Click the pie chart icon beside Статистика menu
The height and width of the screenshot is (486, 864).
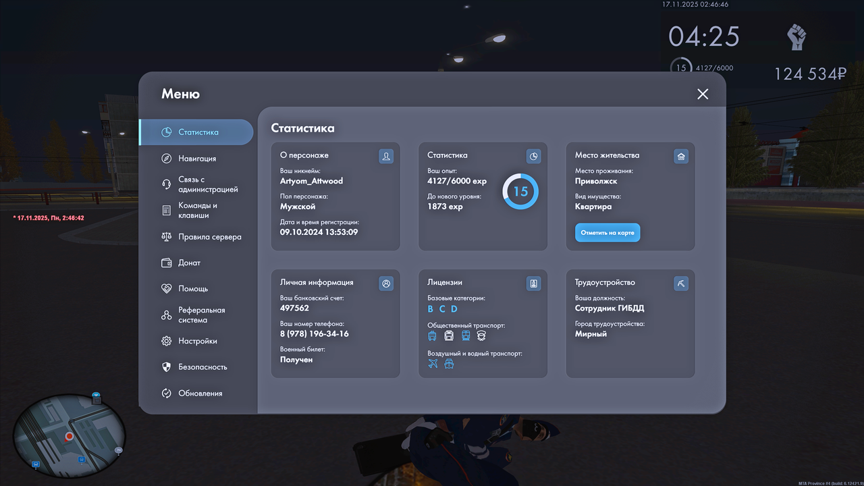pos(167,132)
